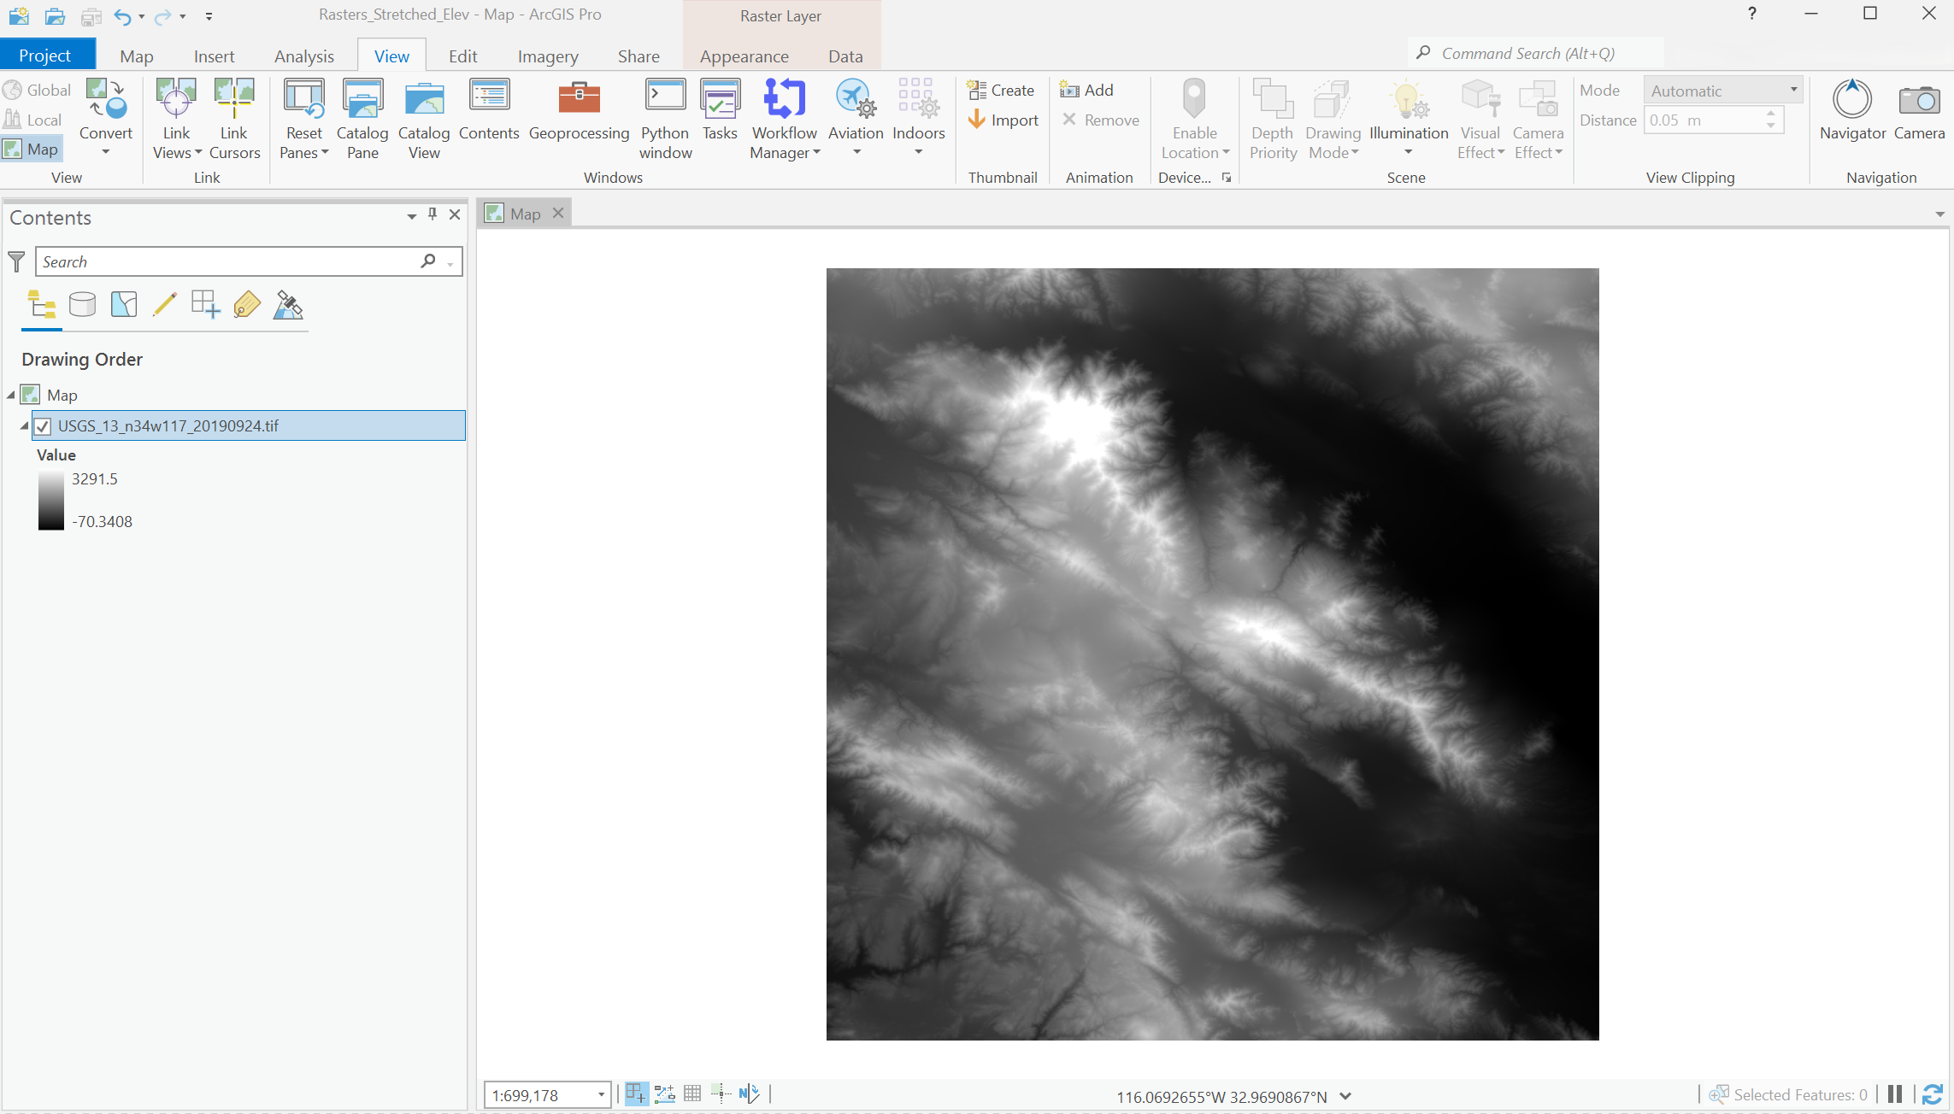Open the Imagery ribbon tab
This screenshot has width=1954, height=1114.
click(548, 56)
